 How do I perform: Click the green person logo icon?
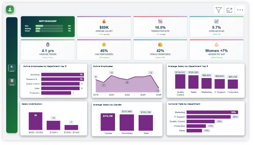10,10
